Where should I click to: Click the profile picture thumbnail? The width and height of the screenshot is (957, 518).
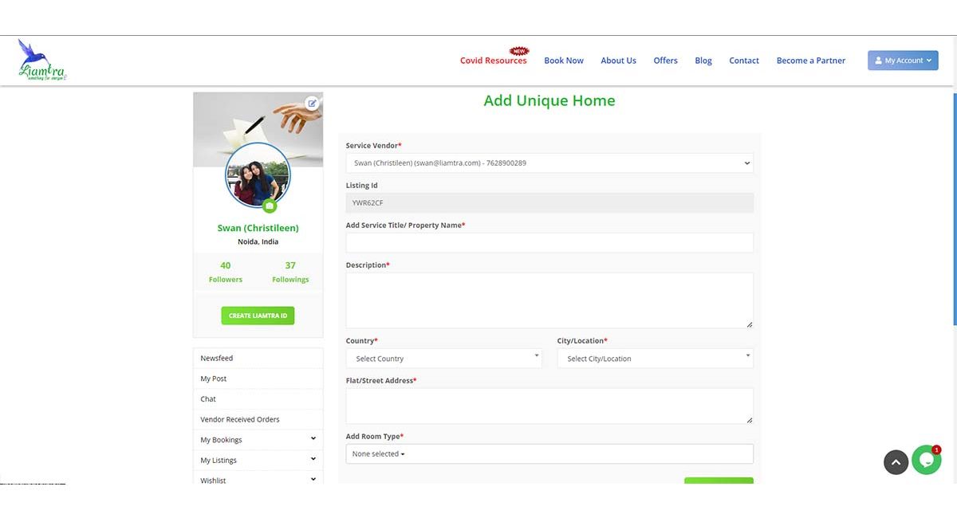[x=258, y=175]
